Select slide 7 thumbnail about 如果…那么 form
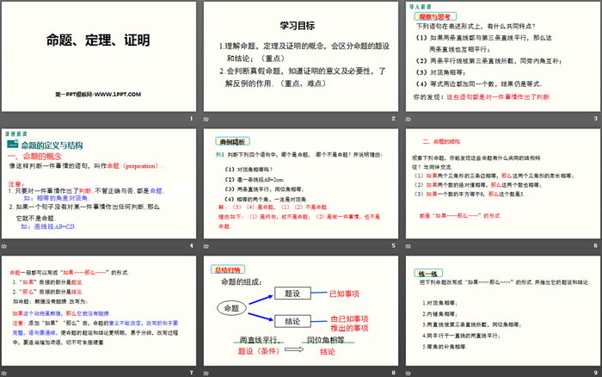602x377 pixels. (98, 310)
